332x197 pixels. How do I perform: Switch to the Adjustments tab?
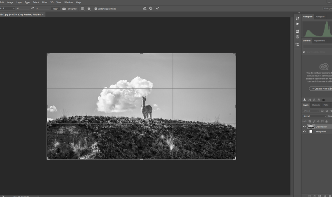[x=320, y=41]
